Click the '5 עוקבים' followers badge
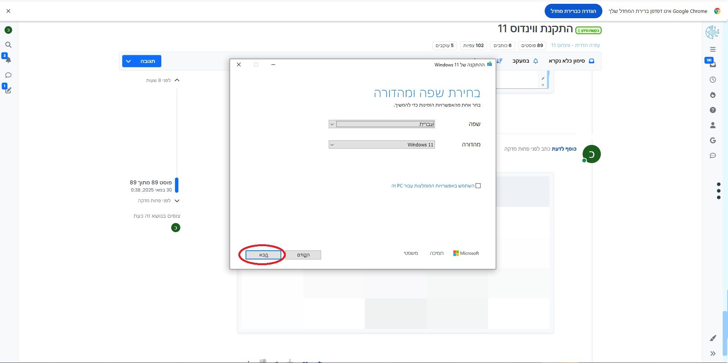Screen dimensions: 728x363 tap(444, 46)
